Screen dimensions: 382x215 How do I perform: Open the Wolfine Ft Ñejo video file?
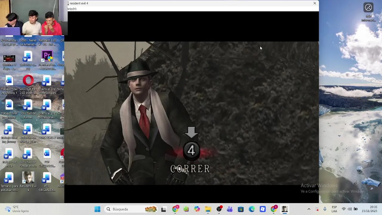pos(9,62)
